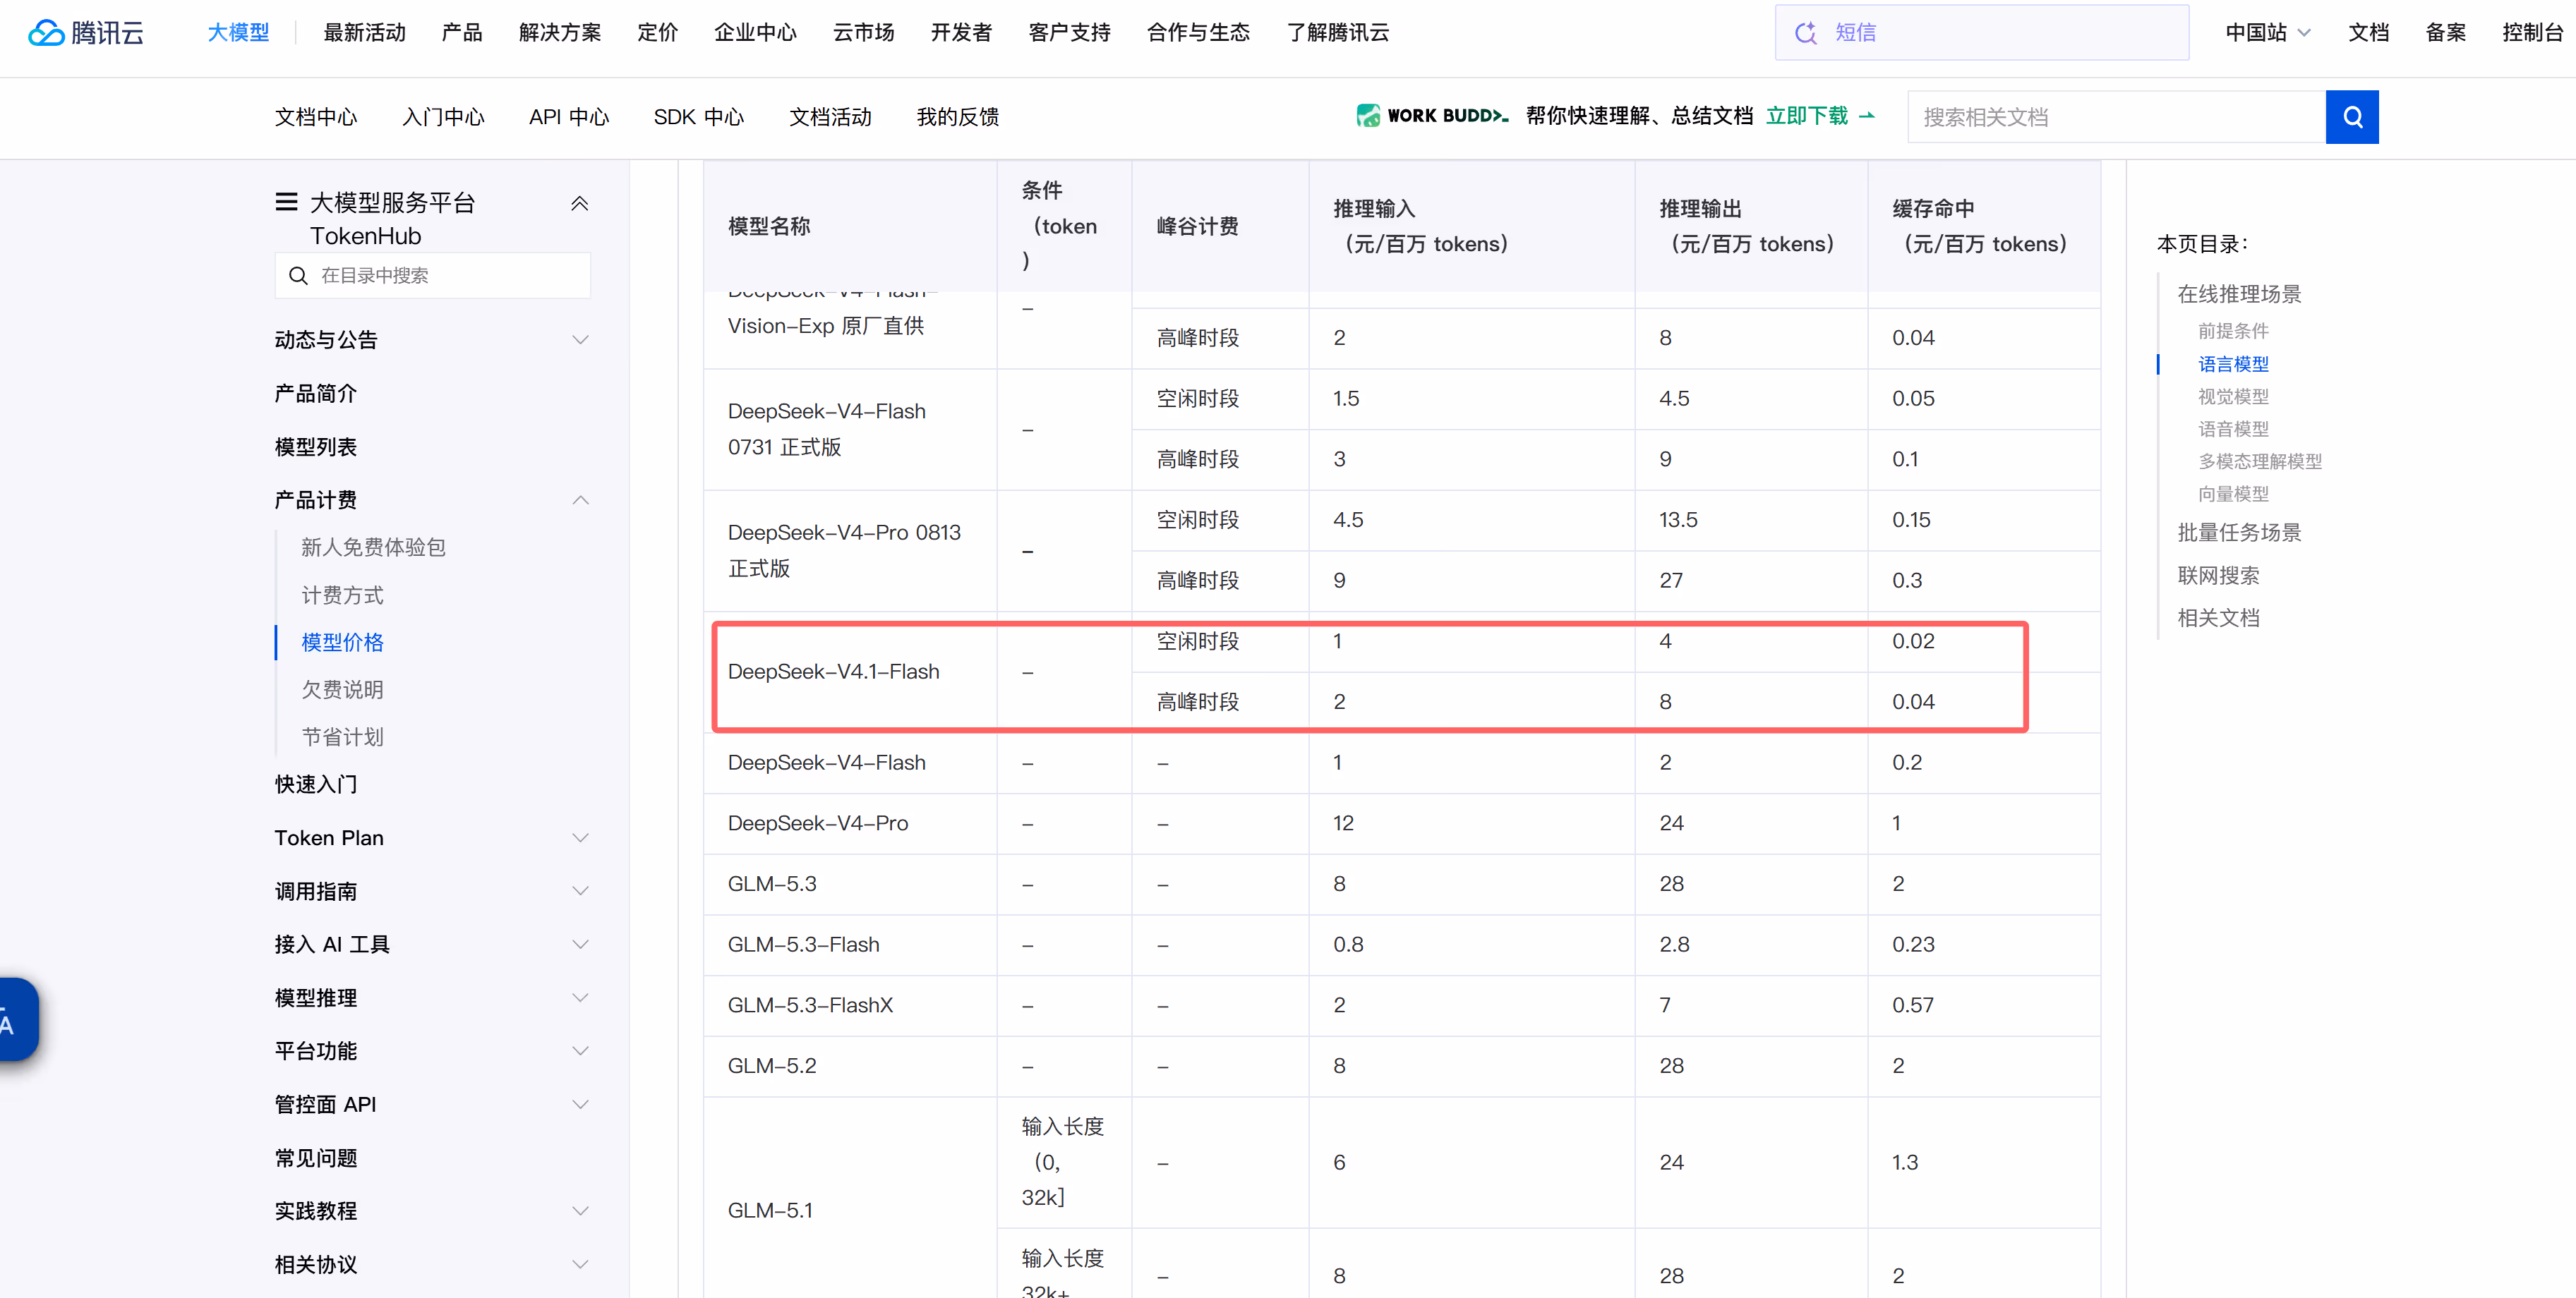Open the 开发者 top menu

pyautogui.click(x=961, y=33)
